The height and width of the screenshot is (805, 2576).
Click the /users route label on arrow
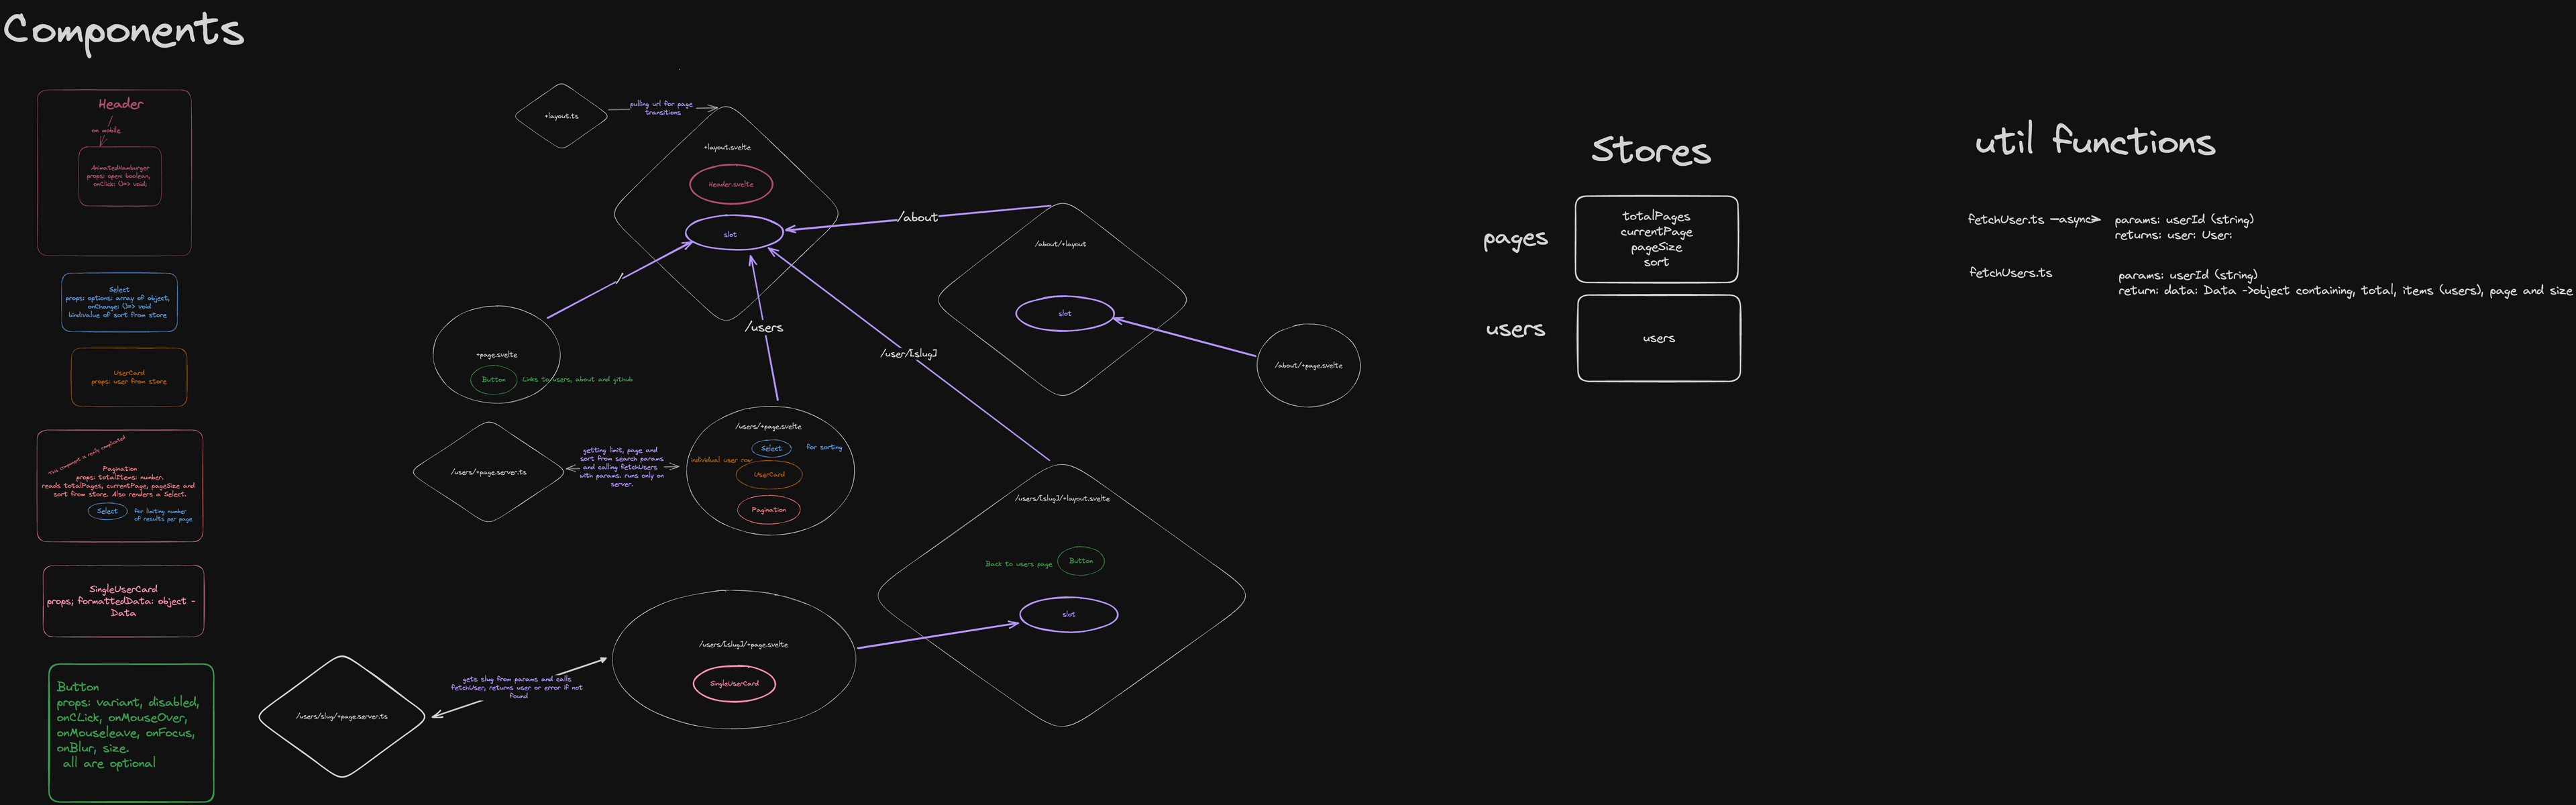click(x=764, y=328)
